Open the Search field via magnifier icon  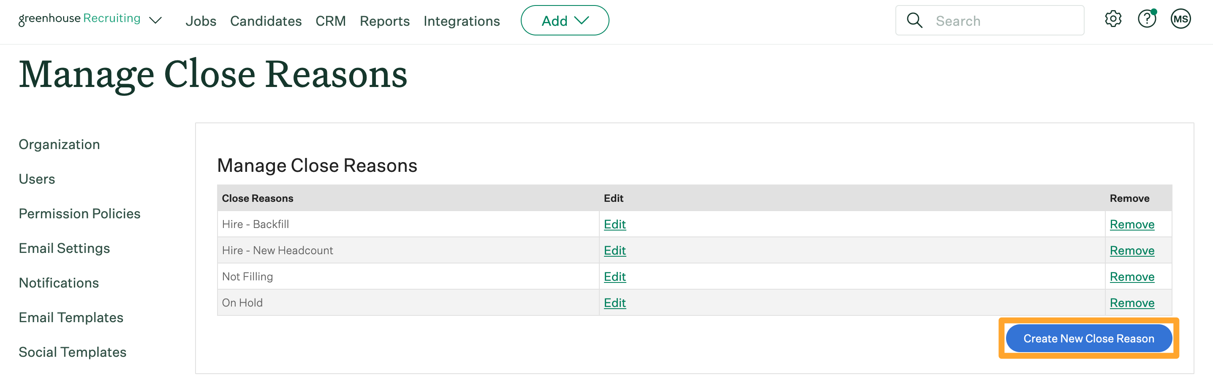(914, 20)
